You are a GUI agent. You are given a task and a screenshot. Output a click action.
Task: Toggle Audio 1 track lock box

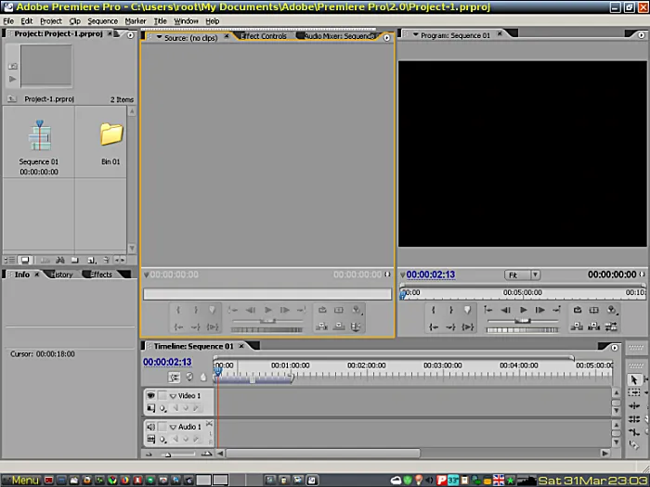pyautogui.click(x=162, y=427)
